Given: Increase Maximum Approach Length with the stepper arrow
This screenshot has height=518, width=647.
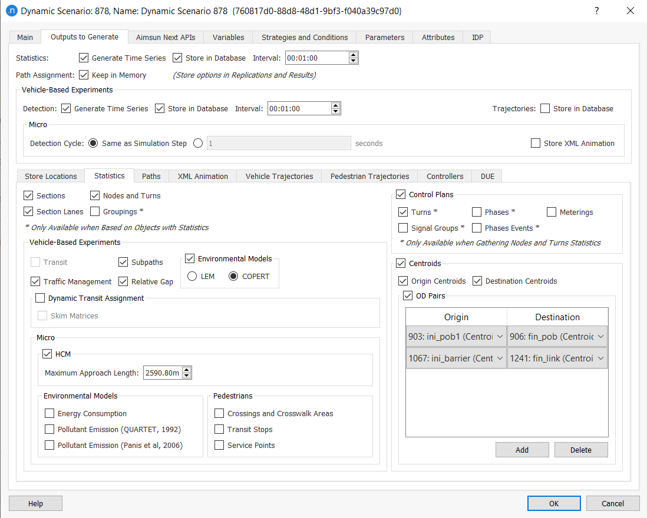Looking at the screenshot, I should point(187,369).
